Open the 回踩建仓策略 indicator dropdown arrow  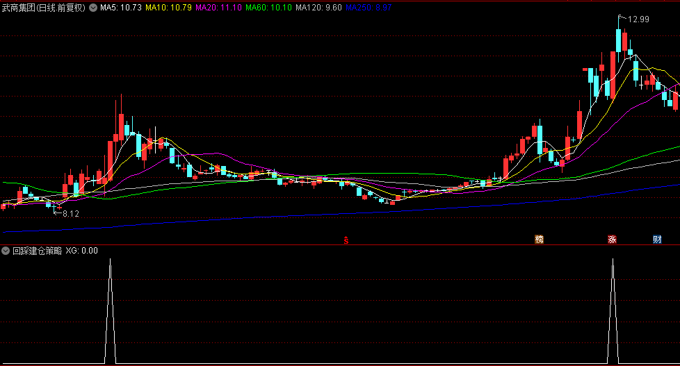[5, 251]
